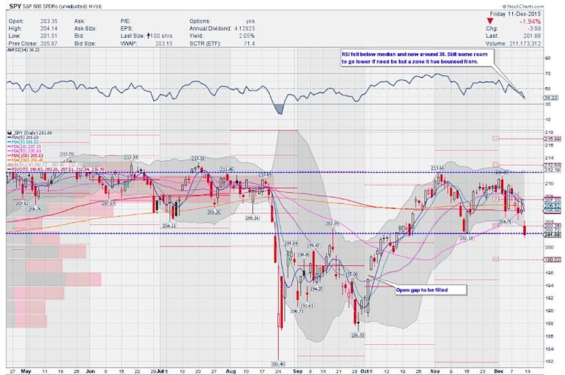Click the Jun label on the date axis
This screenshot has width=565, height=375.
pyautogui.click(x=91, y=371)
